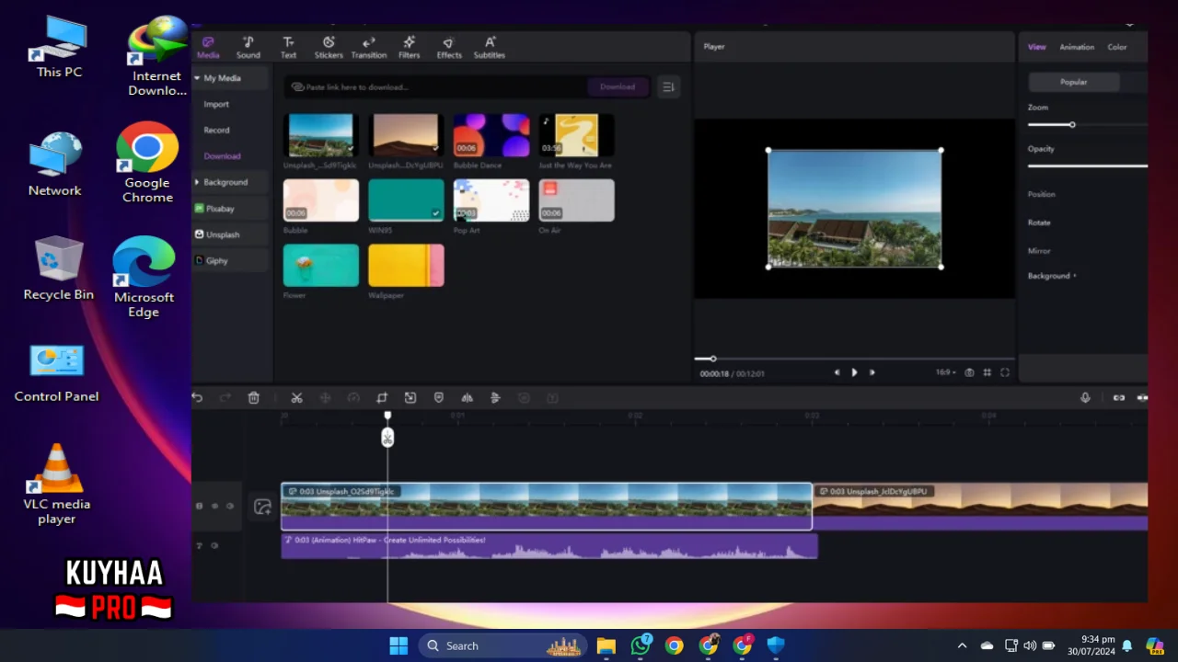This screenshot has height=662, width=1178.
Task: Open WhatsApp from the taskbar
Action: 641,645
